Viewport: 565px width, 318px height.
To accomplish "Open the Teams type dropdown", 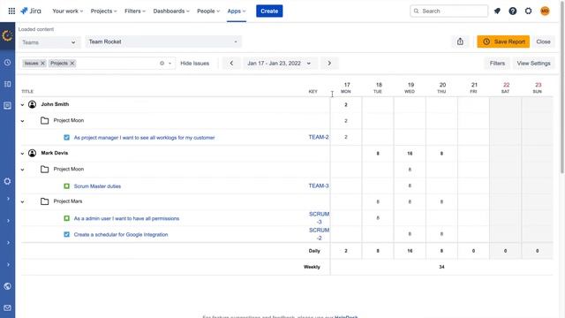I will tap(49, 42).
